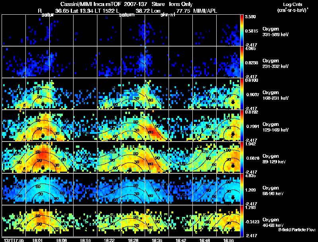318x242 pixels.
Task: Select the "Oxygen 231-332 keV" row label
Action: (275, 64)
